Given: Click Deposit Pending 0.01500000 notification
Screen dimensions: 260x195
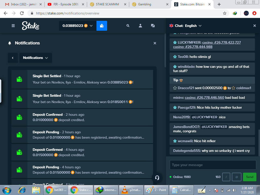Looking at the screenshot, I should tap(82, 170).
